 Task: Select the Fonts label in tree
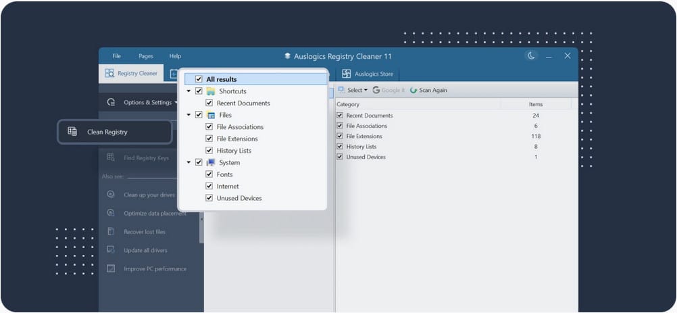[x=224, y=174]
